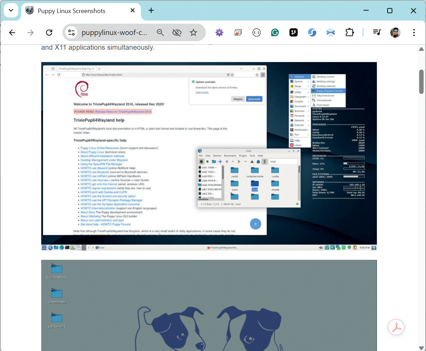This screenshot has height=351, width=426.
Task: Open Bookmarks menu in the /root file manager
Action: point(230,156)
